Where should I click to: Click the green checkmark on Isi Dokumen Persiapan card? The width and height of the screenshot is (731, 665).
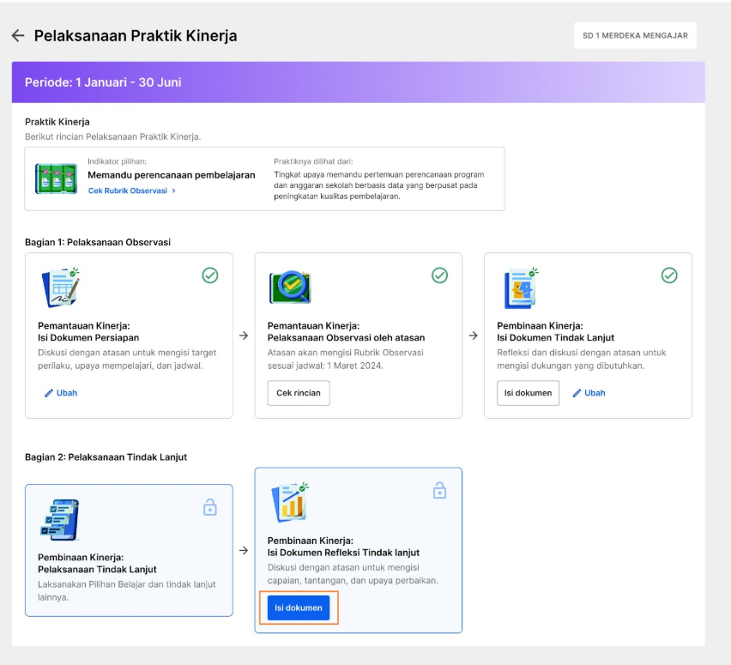click(x=210, y=275)
